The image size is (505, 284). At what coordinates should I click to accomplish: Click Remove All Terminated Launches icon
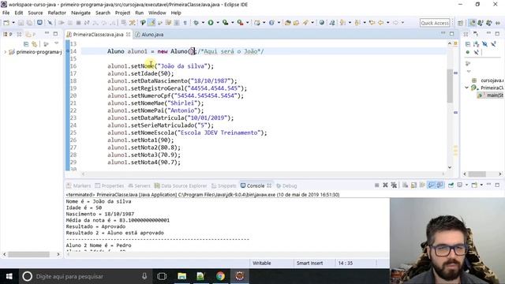(x=394, y=185)
